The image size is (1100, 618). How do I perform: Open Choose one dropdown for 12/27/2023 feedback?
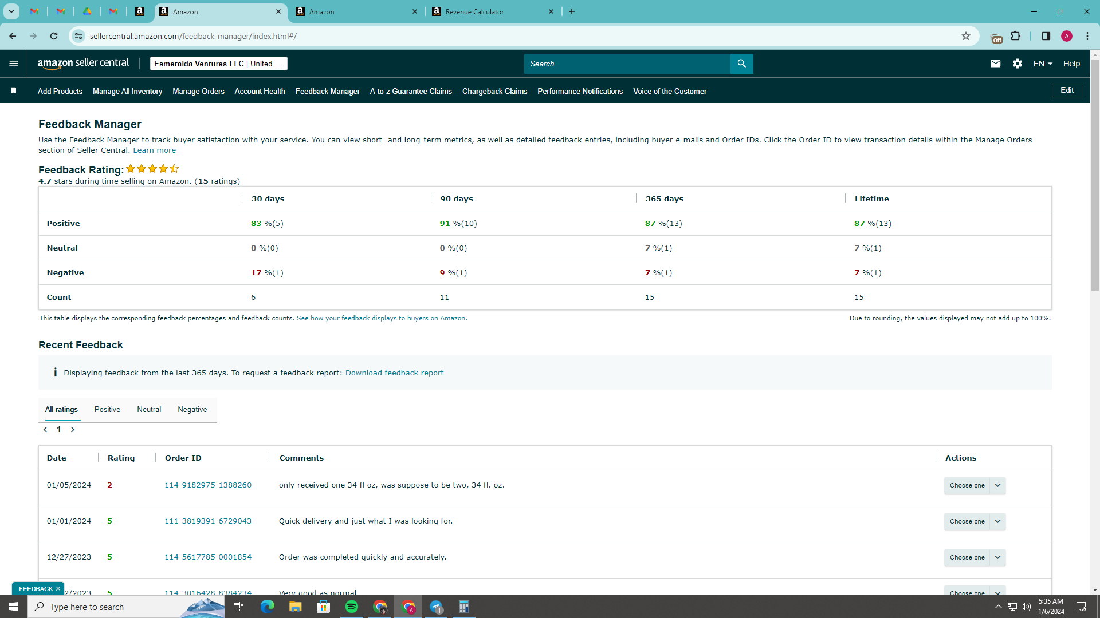click(975, 557)
